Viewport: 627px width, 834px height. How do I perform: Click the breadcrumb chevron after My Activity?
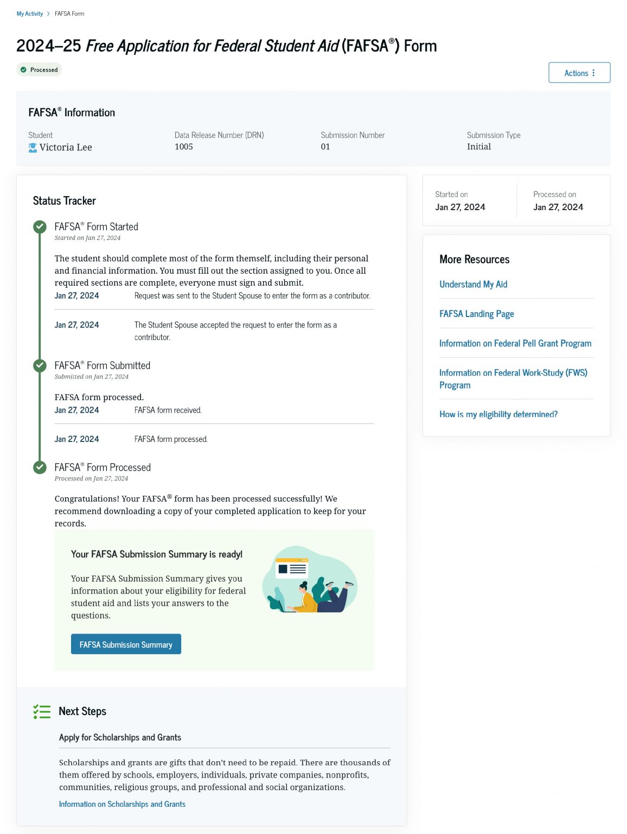tap(48, 13)
